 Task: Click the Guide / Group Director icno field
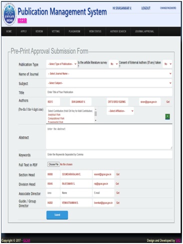tap(53, 203)
